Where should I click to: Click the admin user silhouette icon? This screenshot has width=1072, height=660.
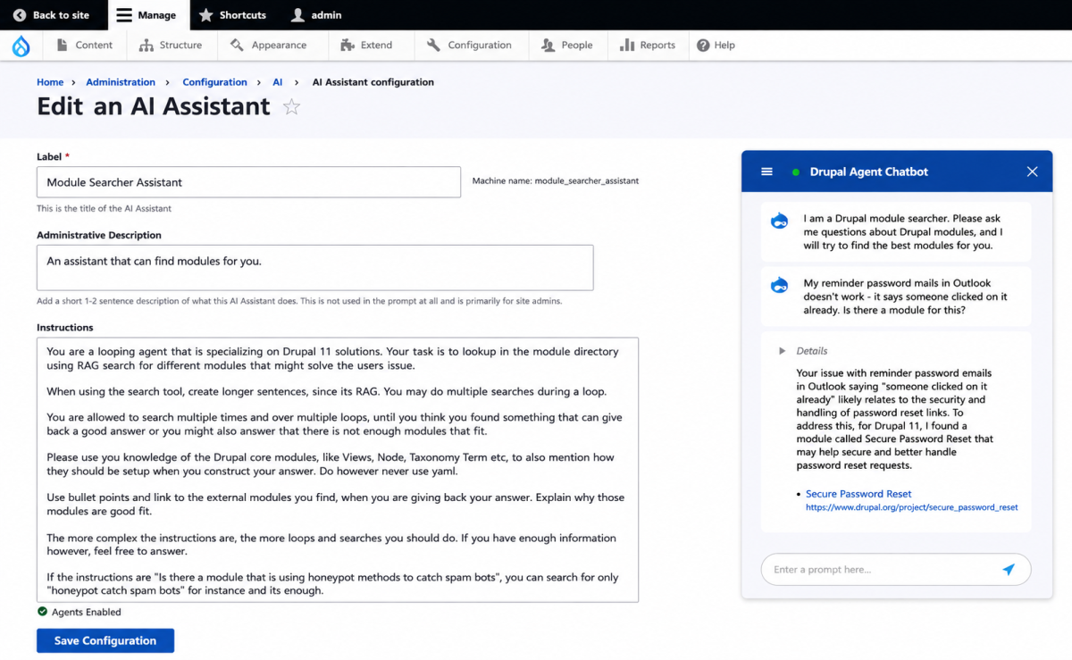tap(298, 15)
